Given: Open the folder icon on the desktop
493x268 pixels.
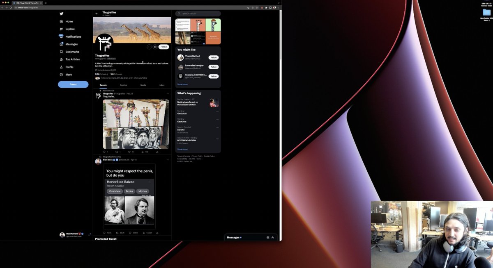Looking at the screenshot, I should click(x=487, y=13).
